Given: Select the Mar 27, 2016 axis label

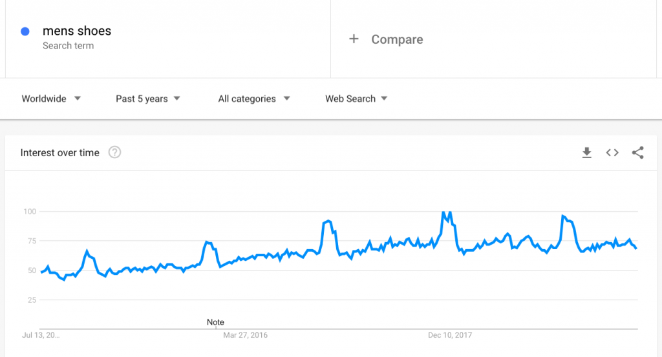Looking at the screenshot, I should click(245, 335).
